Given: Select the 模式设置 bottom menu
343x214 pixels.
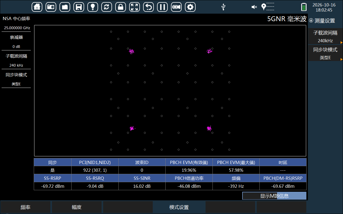Looking at the screenshot, I should tap(179, 207).
